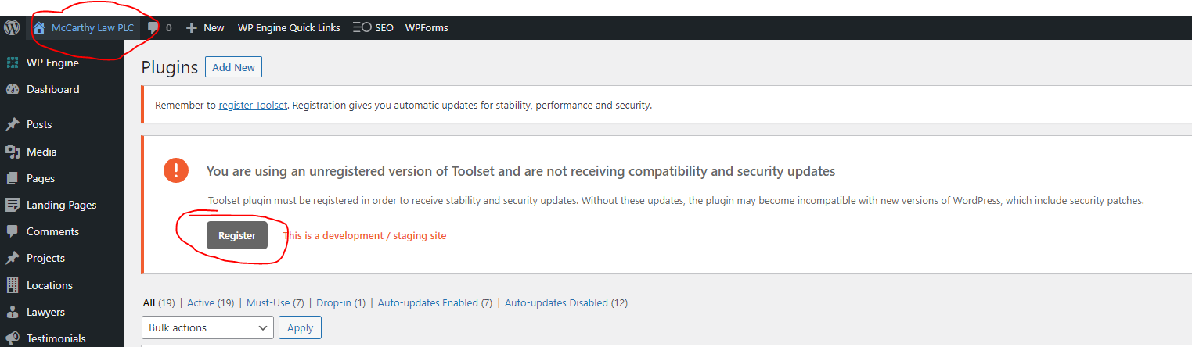The height and width of the screenshot is (347, 1192).
Task: Click the WP Engine sidebar icon
Action: tap(13, 63)
